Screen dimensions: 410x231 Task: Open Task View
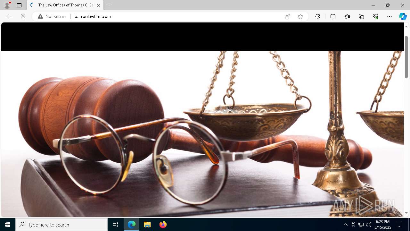coord(115,225)
